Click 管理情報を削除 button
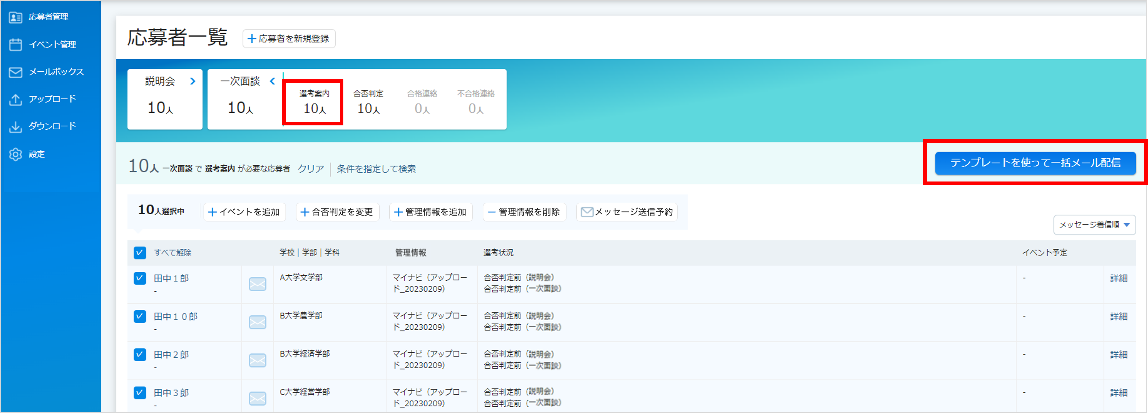This screenshot has height=413, width=1148. point(524,212)
